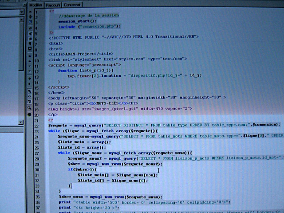Click the toolbar icon between lines 16 and 17
284x213 pixels.
click(30, 96)
